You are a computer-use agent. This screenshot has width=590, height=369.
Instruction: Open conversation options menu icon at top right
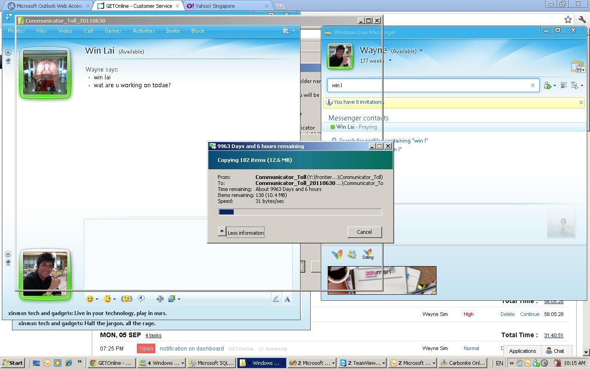[x=286, y=31]
